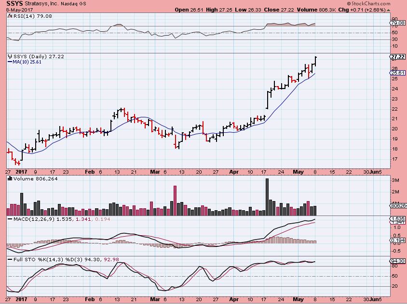Click the "8-May-2017" date label
The width and height of the screenshot is (407, 305).
coord(20,10)
